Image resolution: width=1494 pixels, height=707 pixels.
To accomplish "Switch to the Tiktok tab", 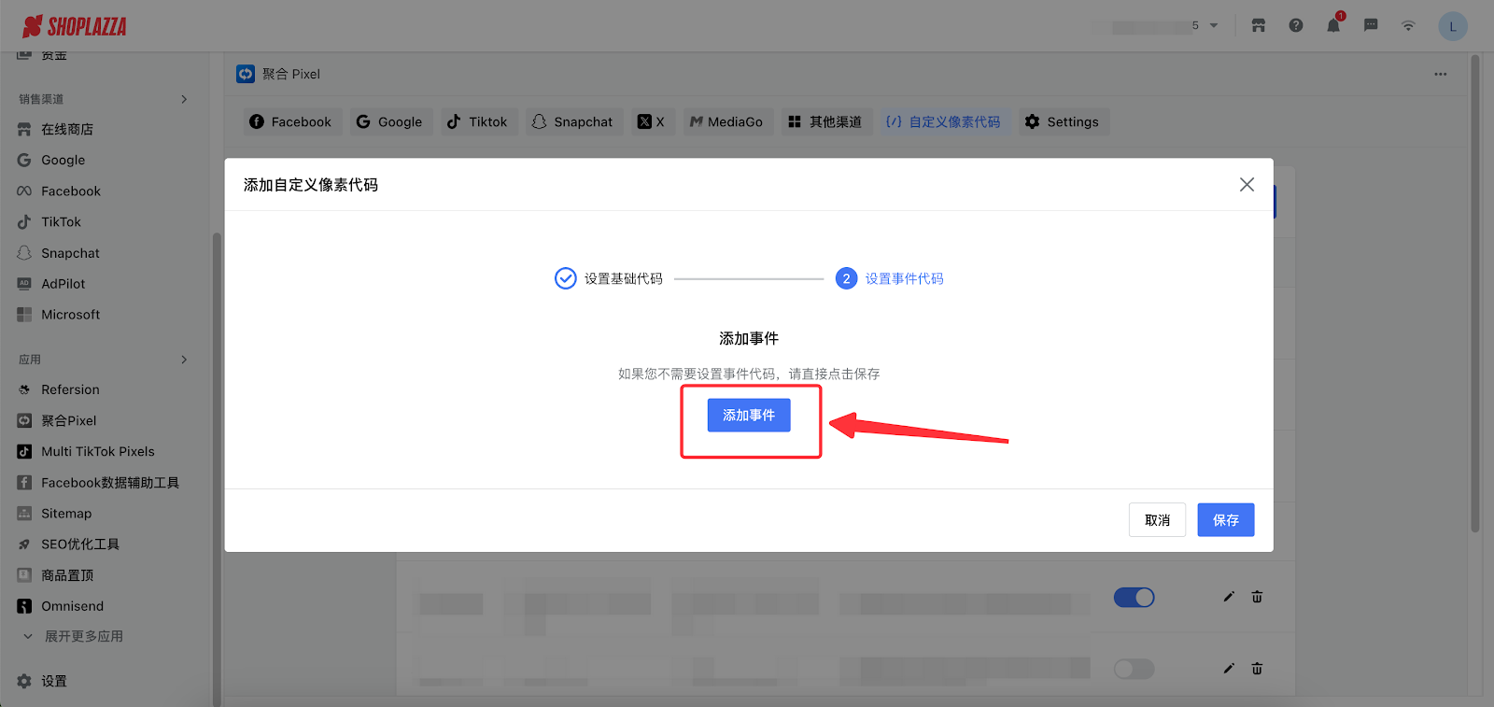I will pos(477,121).
